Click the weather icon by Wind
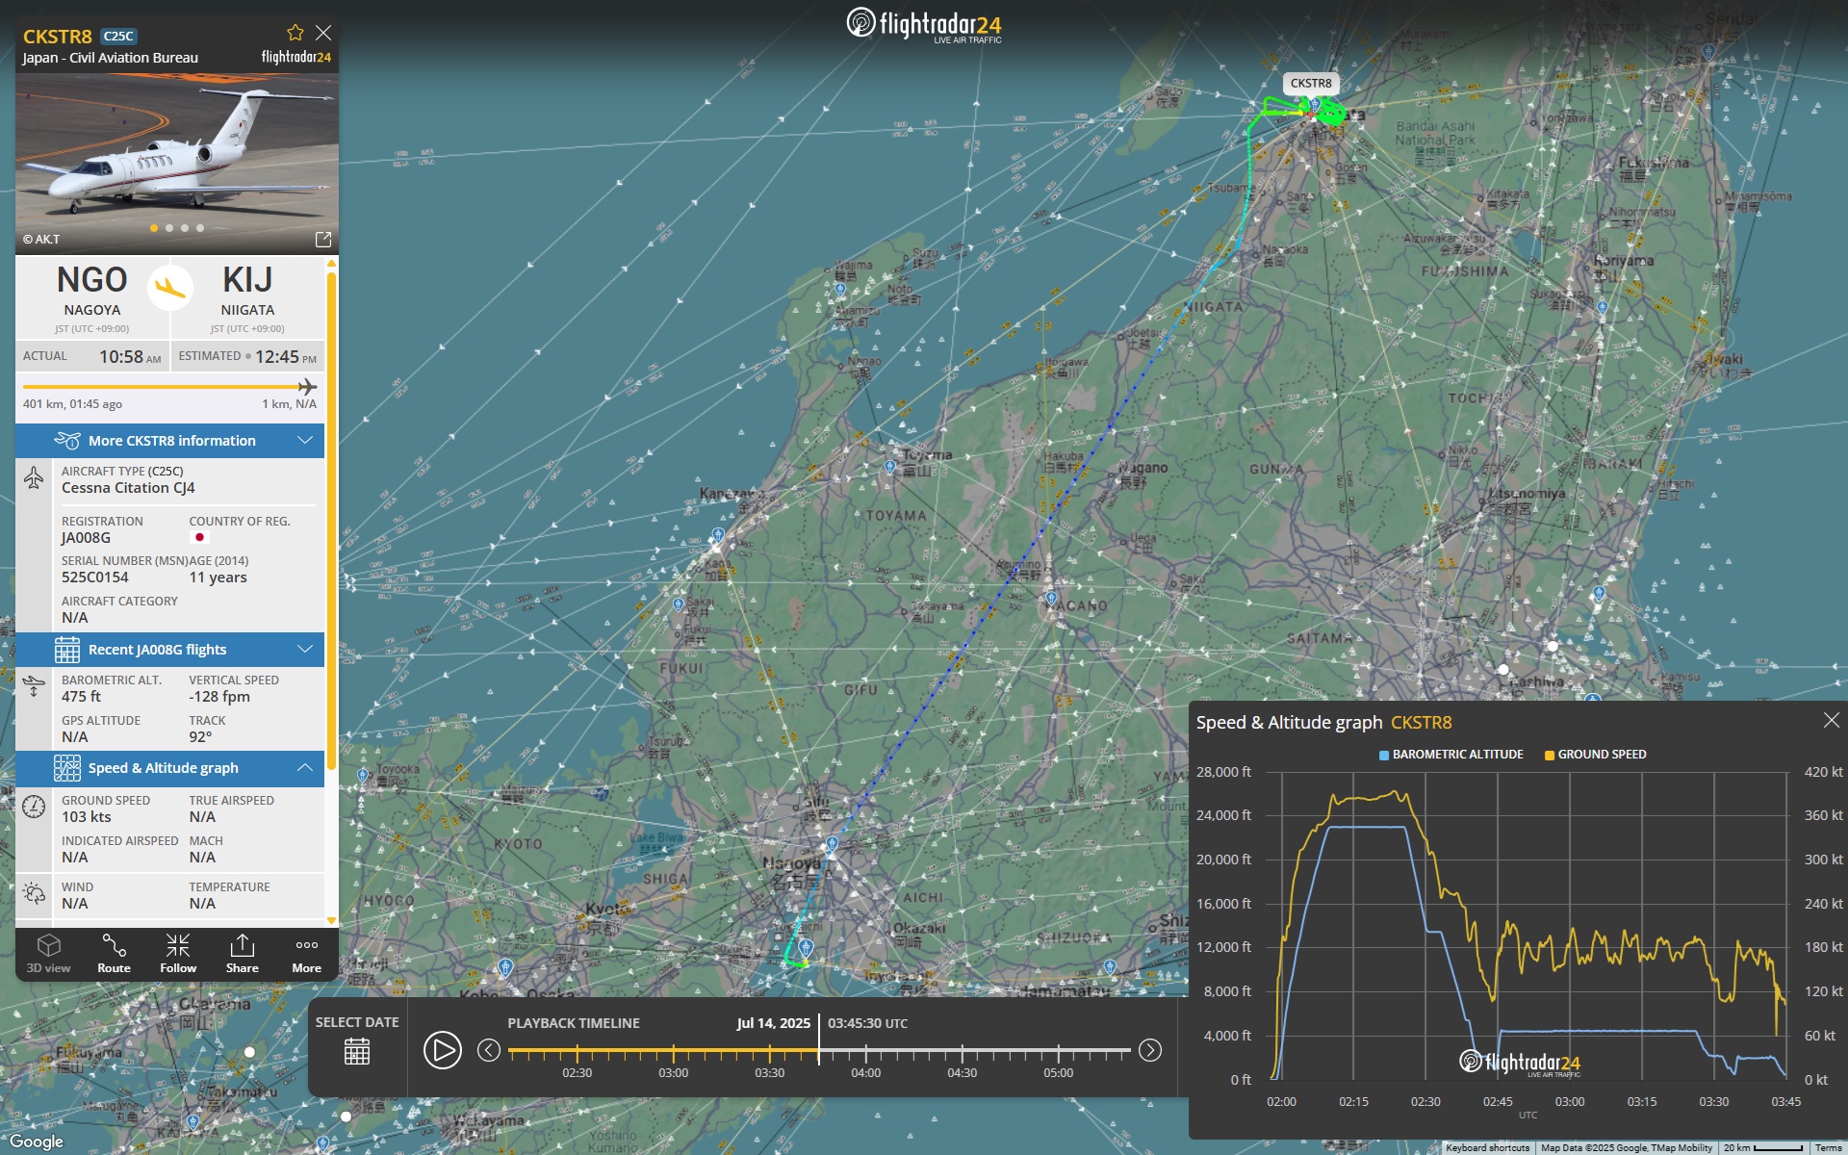The height and width of the screenshot is (1155, 1848). coord(34,893)
